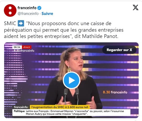142x121 pixels.
Task: Click the 8.30 franceinfo label under timestamp
Action: pos(24,51)
